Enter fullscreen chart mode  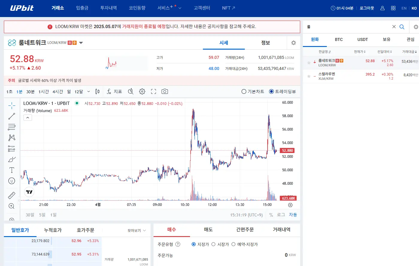point(154,91)
